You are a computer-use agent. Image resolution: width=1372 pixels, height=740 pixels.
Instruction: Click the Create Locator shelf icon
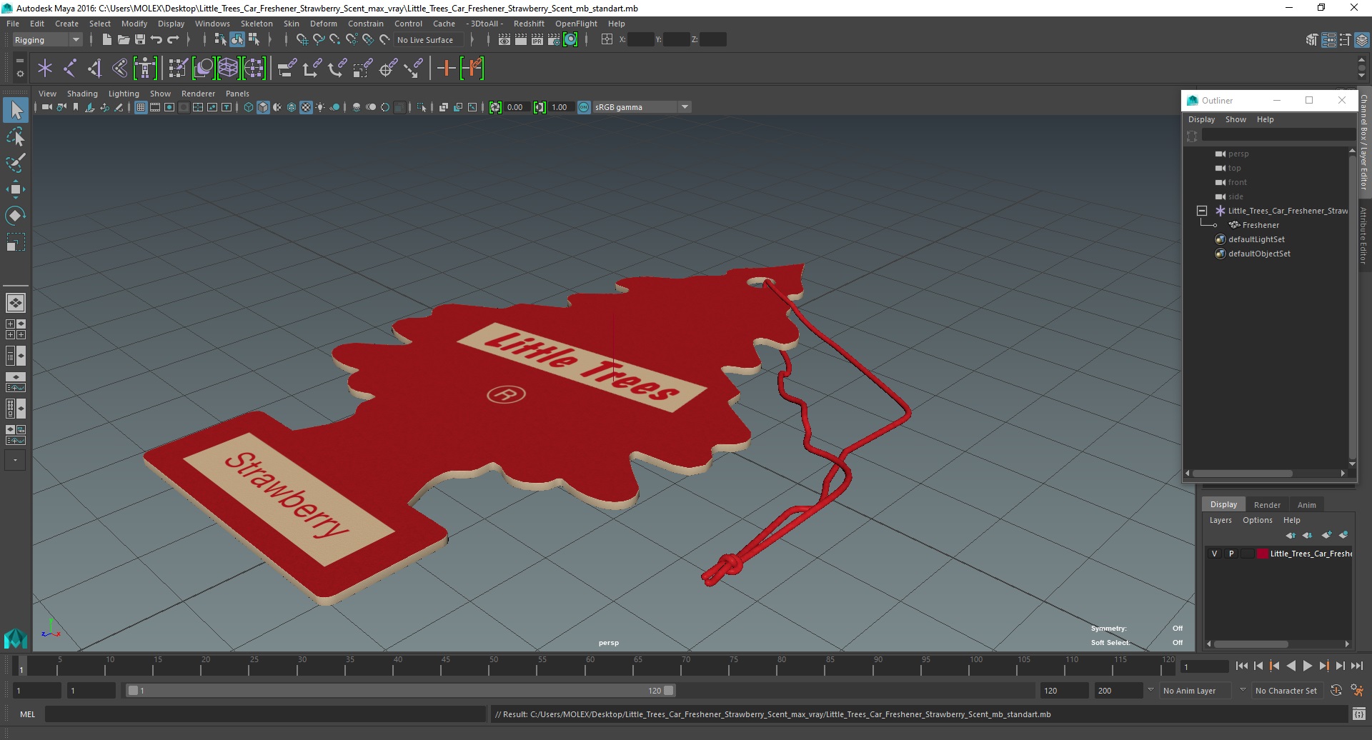[x=45, y=69]
